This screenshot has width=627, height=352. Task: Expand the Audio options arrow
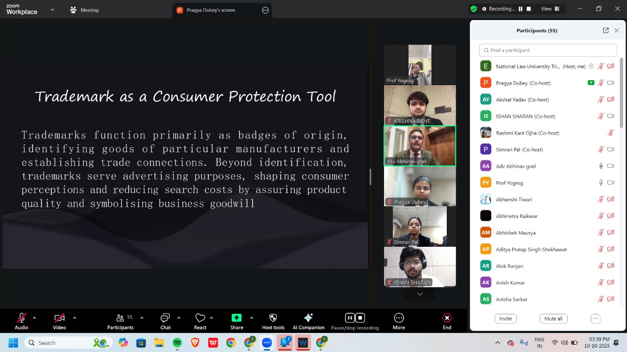coord(34,318)
